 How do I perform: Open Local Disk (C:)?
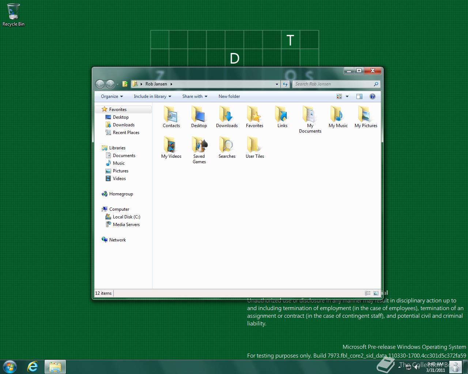click(x=127, y=217)
